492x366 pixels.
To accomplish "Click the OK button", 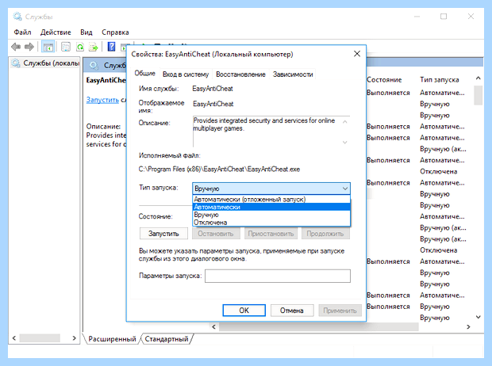I will point(244,311).
